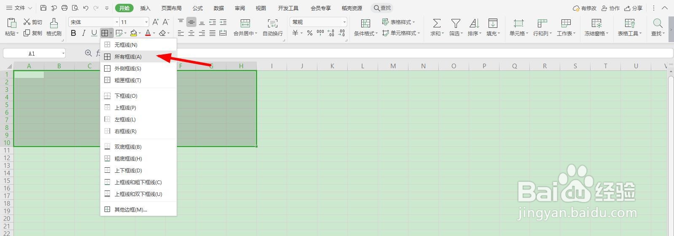Toggle align text left button
Image resolution: width=674 pixels, height=236 pixels.
click(x=181, y=33)
